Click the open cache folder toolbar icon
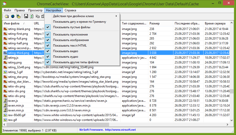236x135 pixels. click(7, 16)
